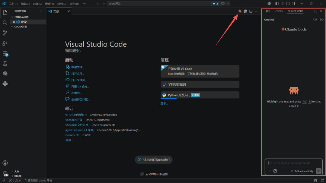Open the Source Control view
Image resolution: width=326 pixels, height=183 pixels.
5,33
